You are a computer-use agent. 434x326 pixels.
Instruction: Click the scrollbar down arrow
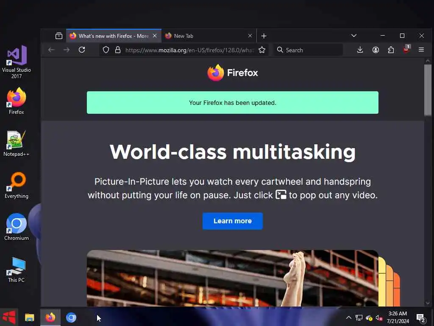428,303
